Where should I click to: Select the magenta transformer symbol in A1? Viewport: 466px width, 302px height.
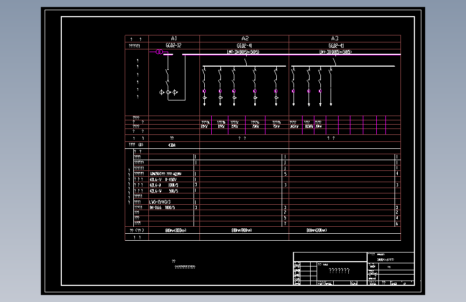[x=159, y=52]
